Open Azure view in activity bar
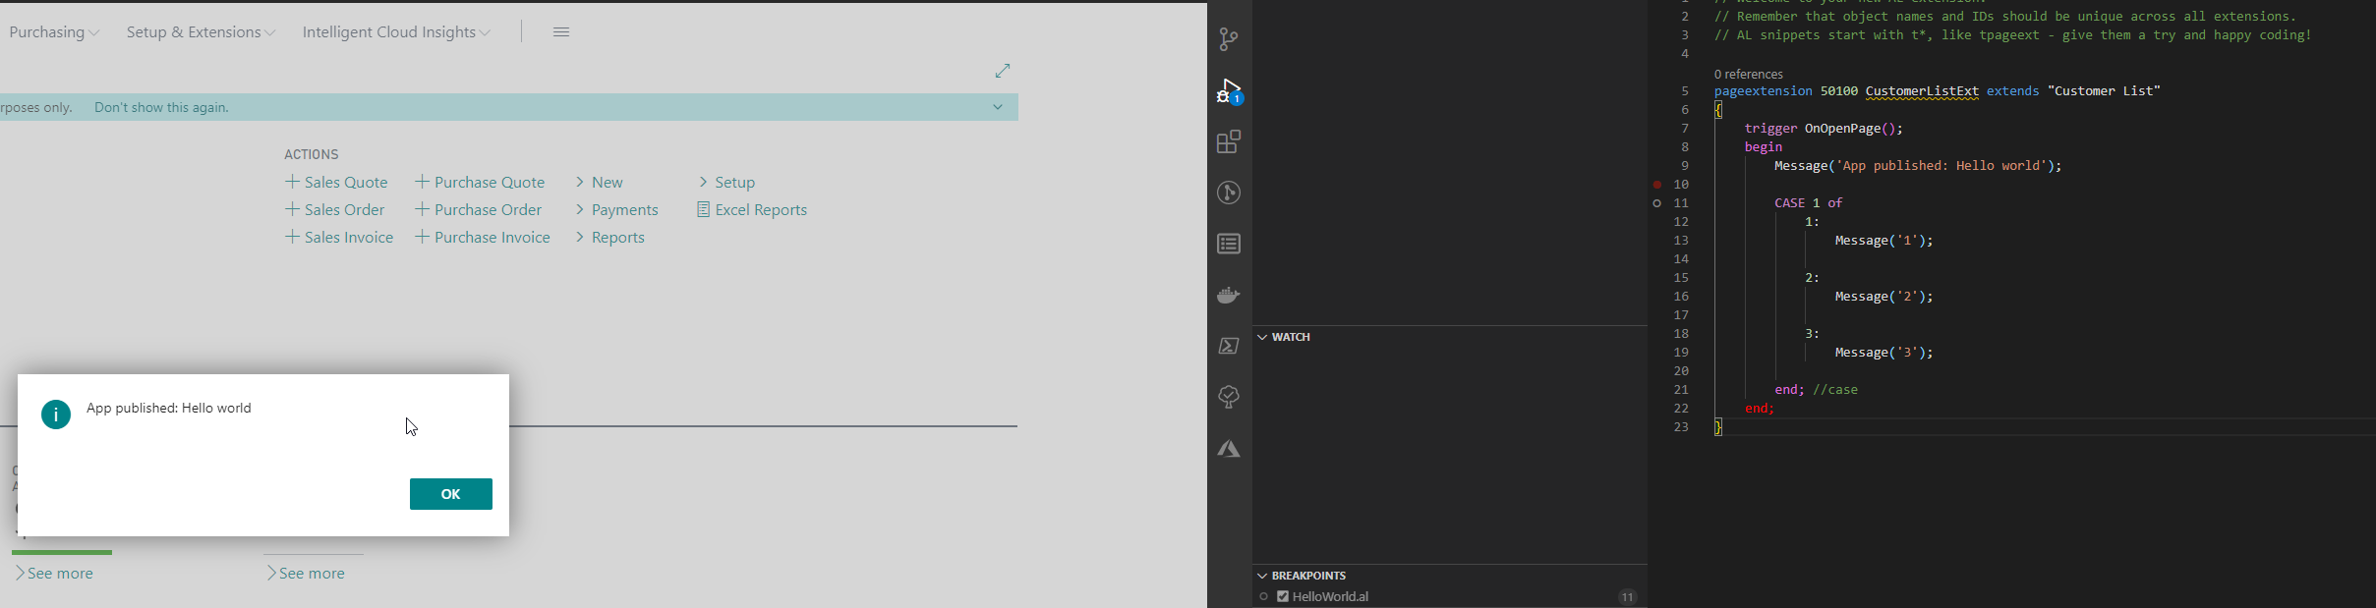The height and width of the screenshot is (608, 2376). tap(1229, 449)
